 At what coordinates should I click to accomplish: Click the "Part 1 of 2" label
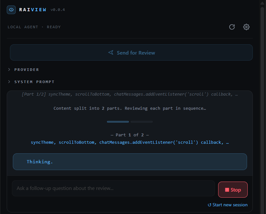(x=130, y=135)
